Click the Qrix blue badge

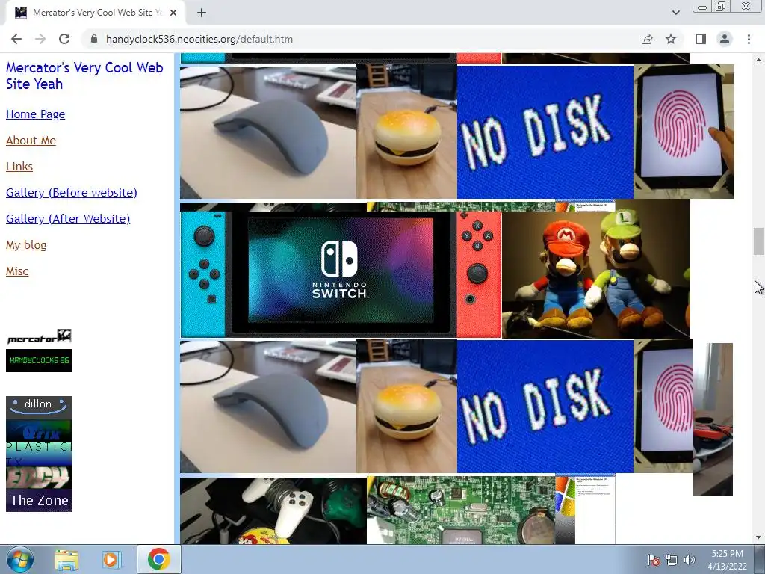click(x=39, y=430)
